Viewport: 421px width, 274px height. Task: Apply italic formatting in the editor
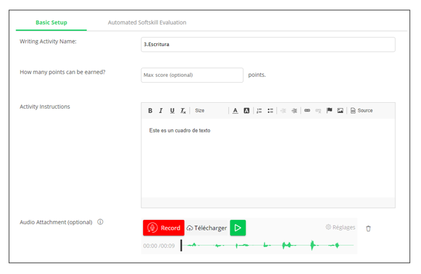[161, 111]
